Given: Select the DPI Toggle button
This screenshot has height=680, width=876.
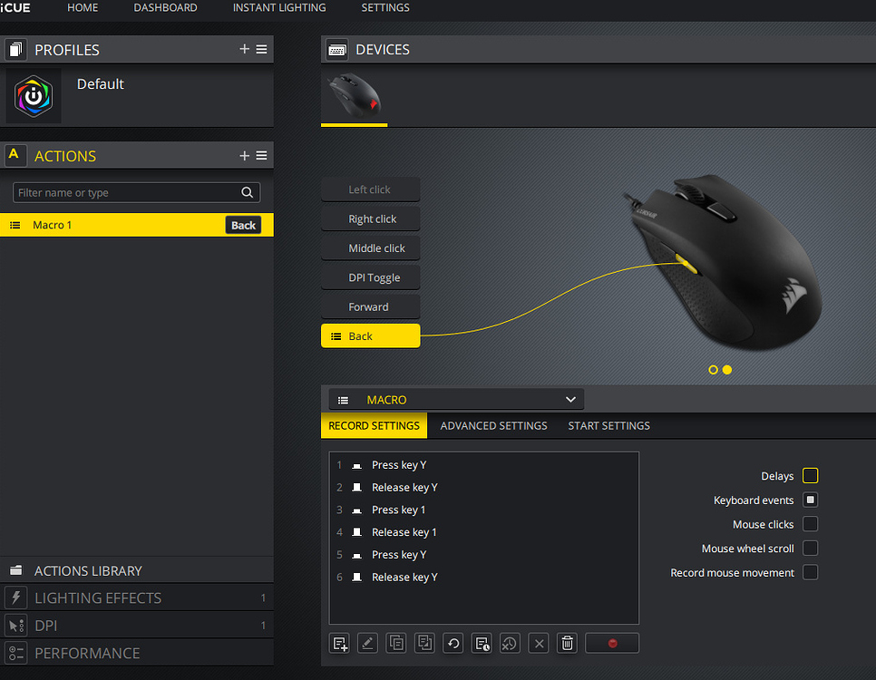Looking at the screenshot, I should (370, 277).
